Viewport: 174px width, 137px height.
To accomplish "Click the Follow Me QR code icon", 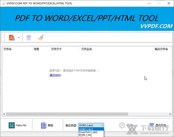I will (12, 125).
